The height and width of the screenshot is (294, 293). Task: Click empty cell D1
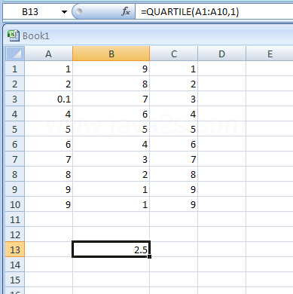(221, 69)
